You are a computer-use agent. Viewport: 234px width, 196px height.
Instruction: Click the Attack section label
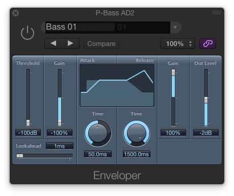[87, 60]
